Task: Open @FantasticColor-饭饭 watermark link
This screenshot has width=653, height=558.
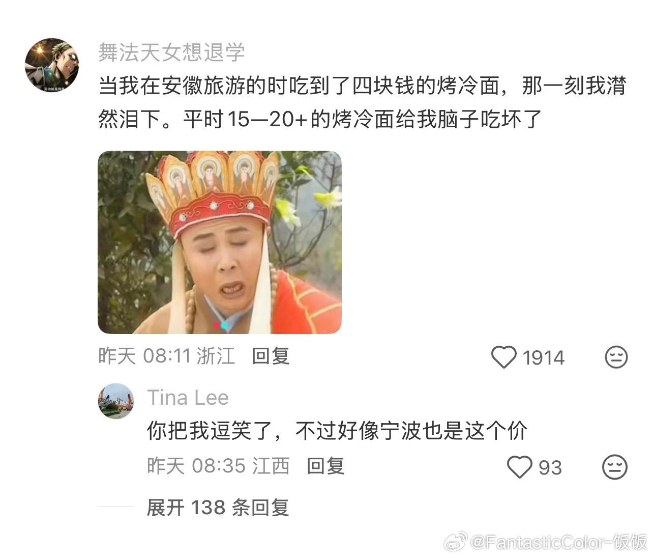Action: (559, 542)
